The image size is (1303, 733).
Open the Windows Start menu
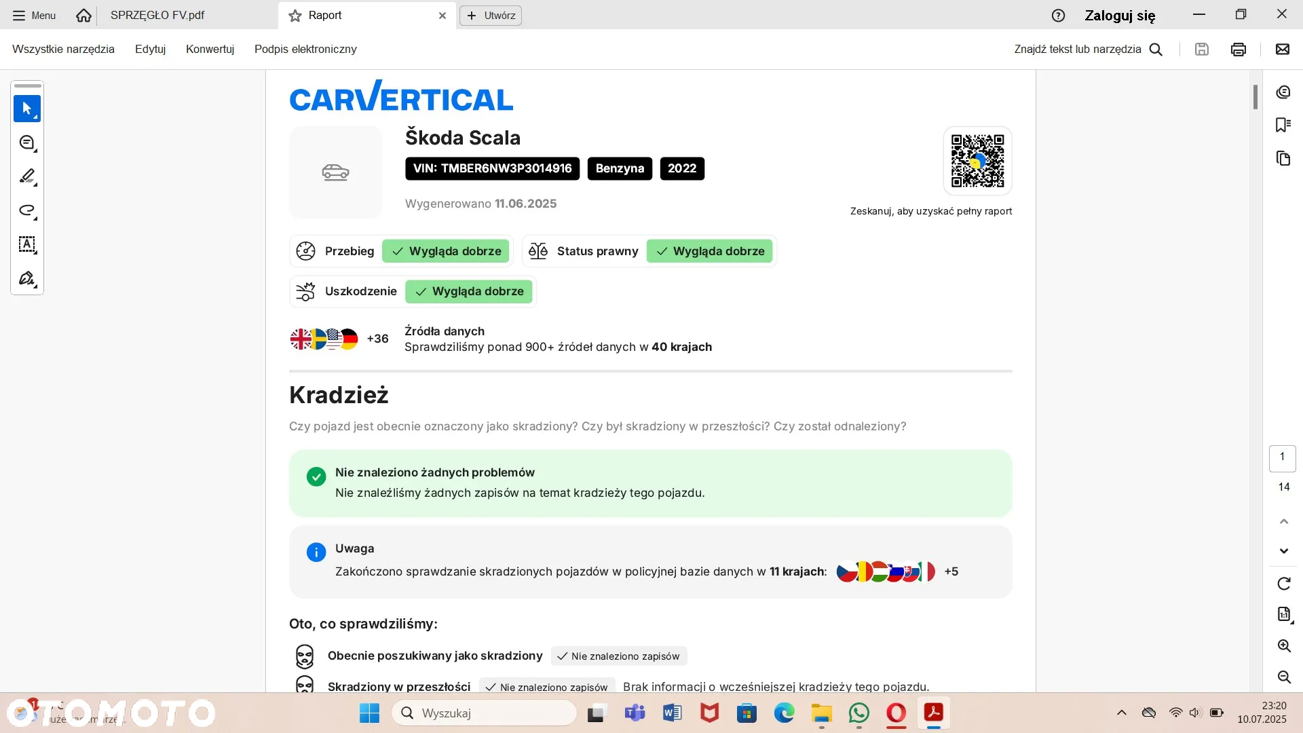tap(369, 713)
